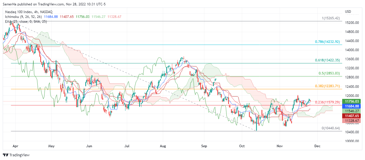365x160 pixels.
Task: Click the orange 0.382(12283.71) Fibonacci label
Action: [327, 86]
